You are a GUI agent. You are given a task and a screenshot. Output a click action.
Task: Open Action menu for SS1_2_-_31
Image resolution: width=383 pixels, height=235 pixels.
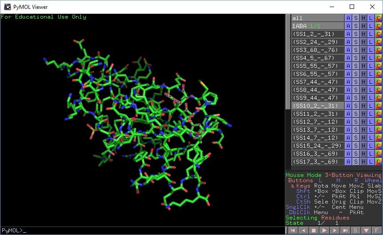click(x=348, y=34)
